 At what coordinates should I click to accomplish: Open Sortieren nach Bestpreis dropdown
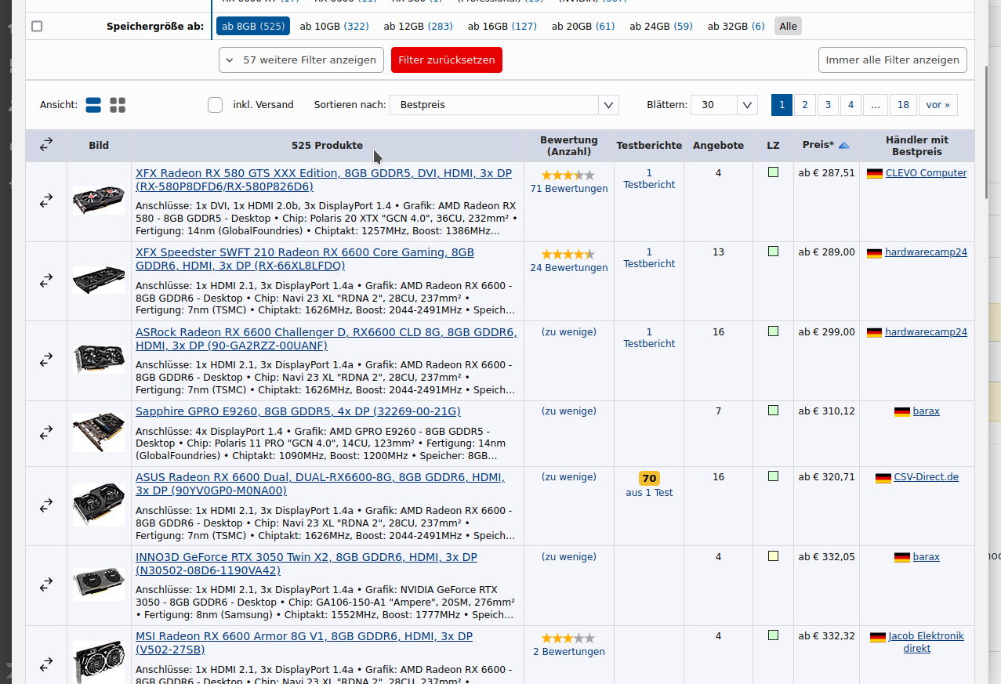(504, 105)
